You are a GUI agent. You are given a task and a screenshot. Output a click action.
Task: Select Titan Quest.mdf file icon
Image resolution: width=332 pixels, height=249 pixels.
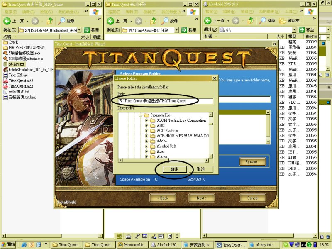coord(5,81)
